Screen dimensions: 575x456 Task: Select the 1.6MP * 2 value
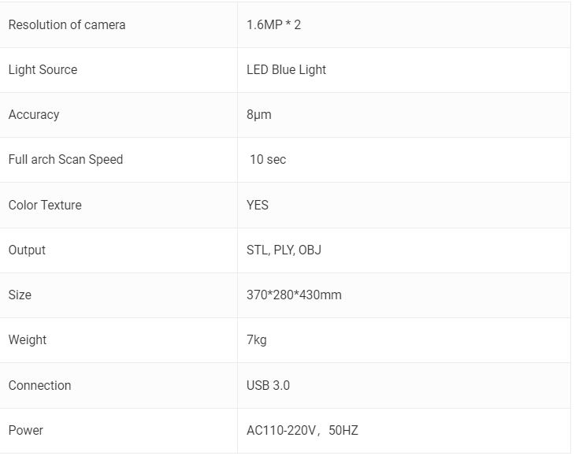click(x=273, y=25)
